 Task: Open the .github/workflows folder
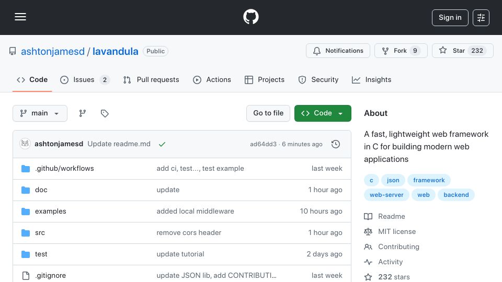click(x=64, y=169)
